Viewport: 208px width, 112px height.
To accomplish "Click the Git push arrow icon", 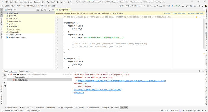I will point(179,6).
